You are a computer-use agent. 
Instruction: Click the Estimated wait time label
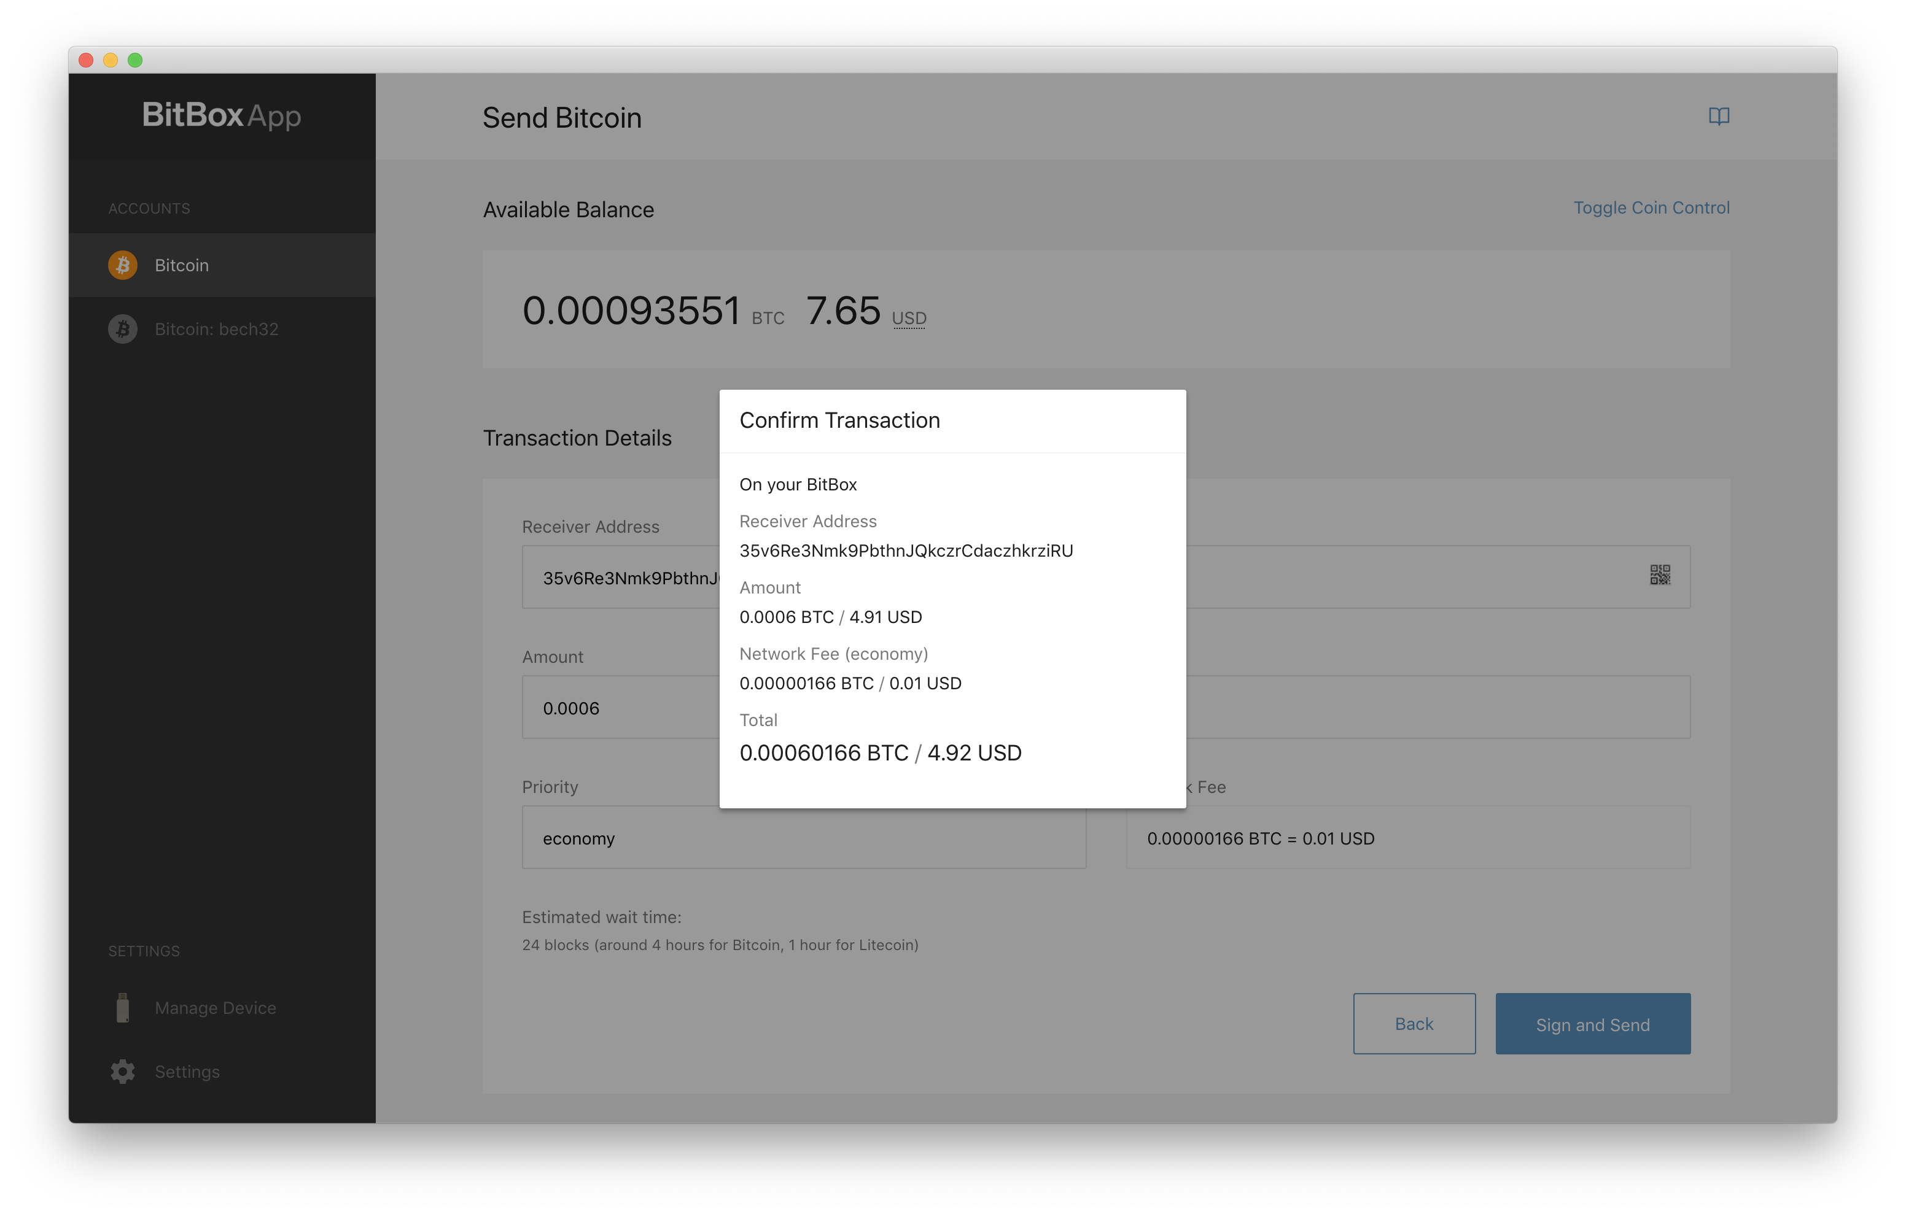tap(602, 917)
